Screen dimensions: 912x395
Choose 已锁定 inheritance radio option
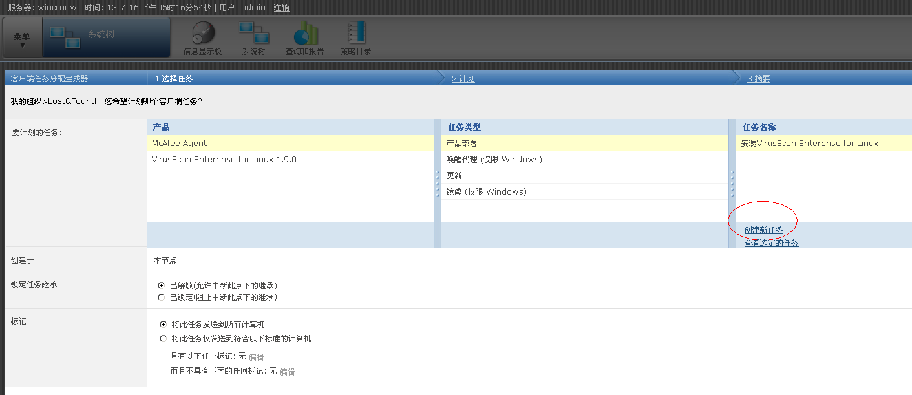click(162, 297)
